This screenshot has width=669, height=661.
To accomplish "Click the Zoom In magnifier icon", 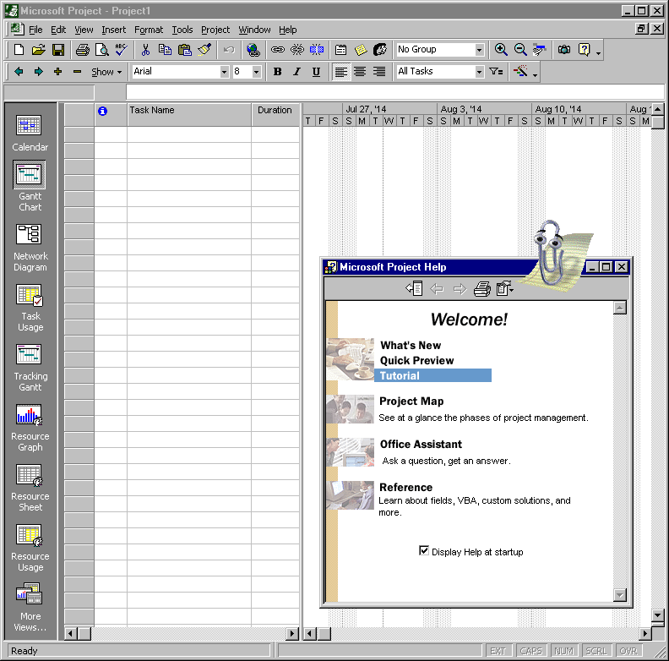I will coord(501,50).
